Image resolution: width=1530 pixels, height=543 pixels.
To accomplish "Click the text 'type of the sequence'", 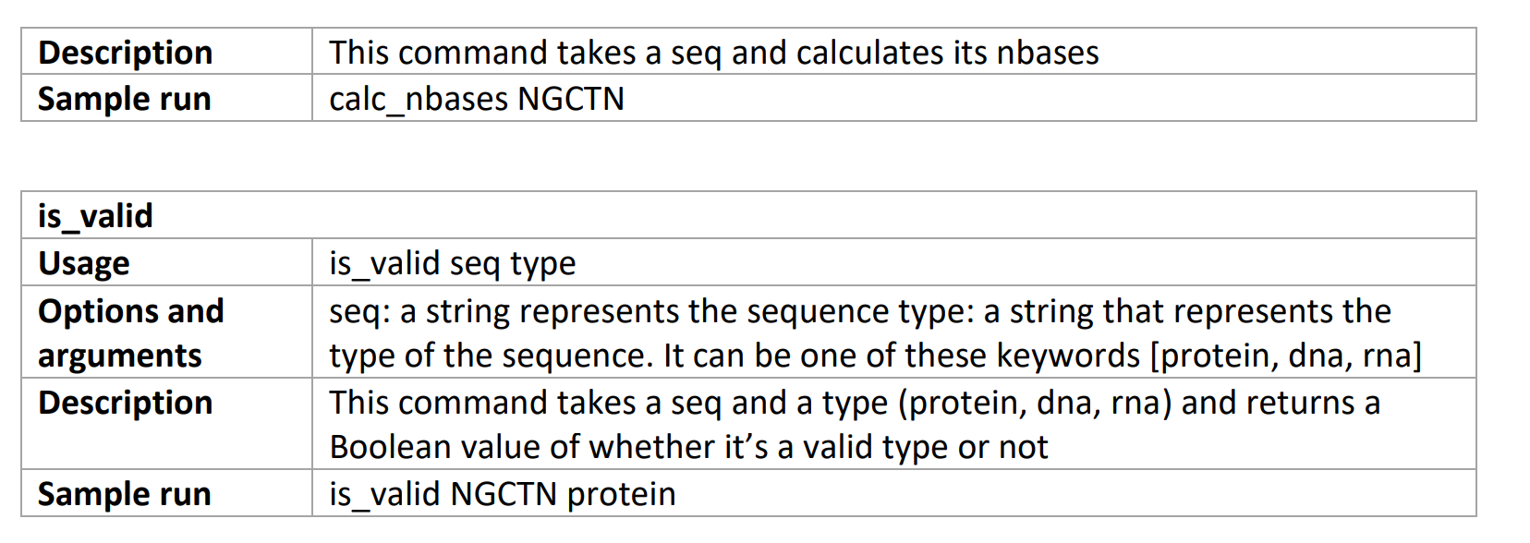I will [x=491, y=356].
